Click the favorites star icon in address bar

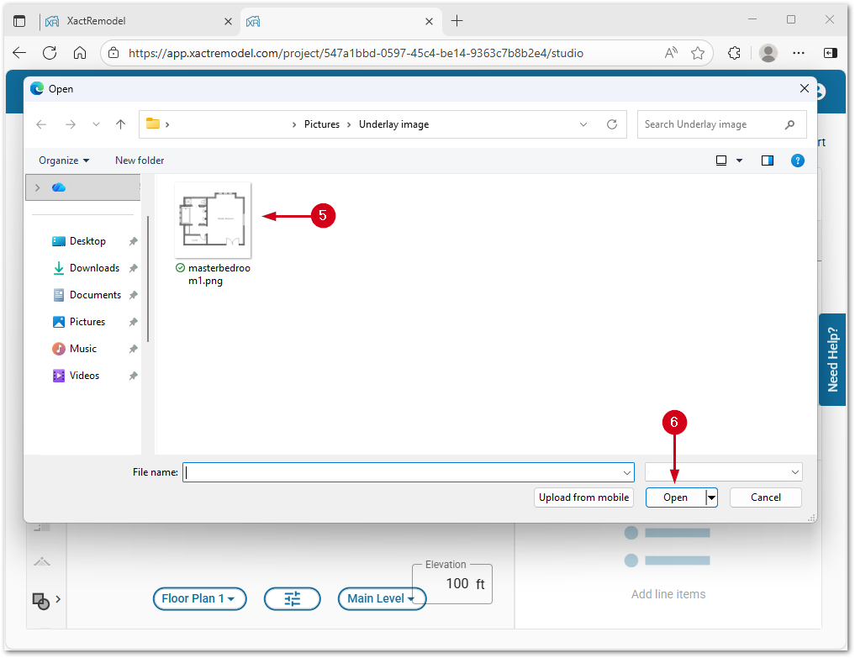point(698,53)
